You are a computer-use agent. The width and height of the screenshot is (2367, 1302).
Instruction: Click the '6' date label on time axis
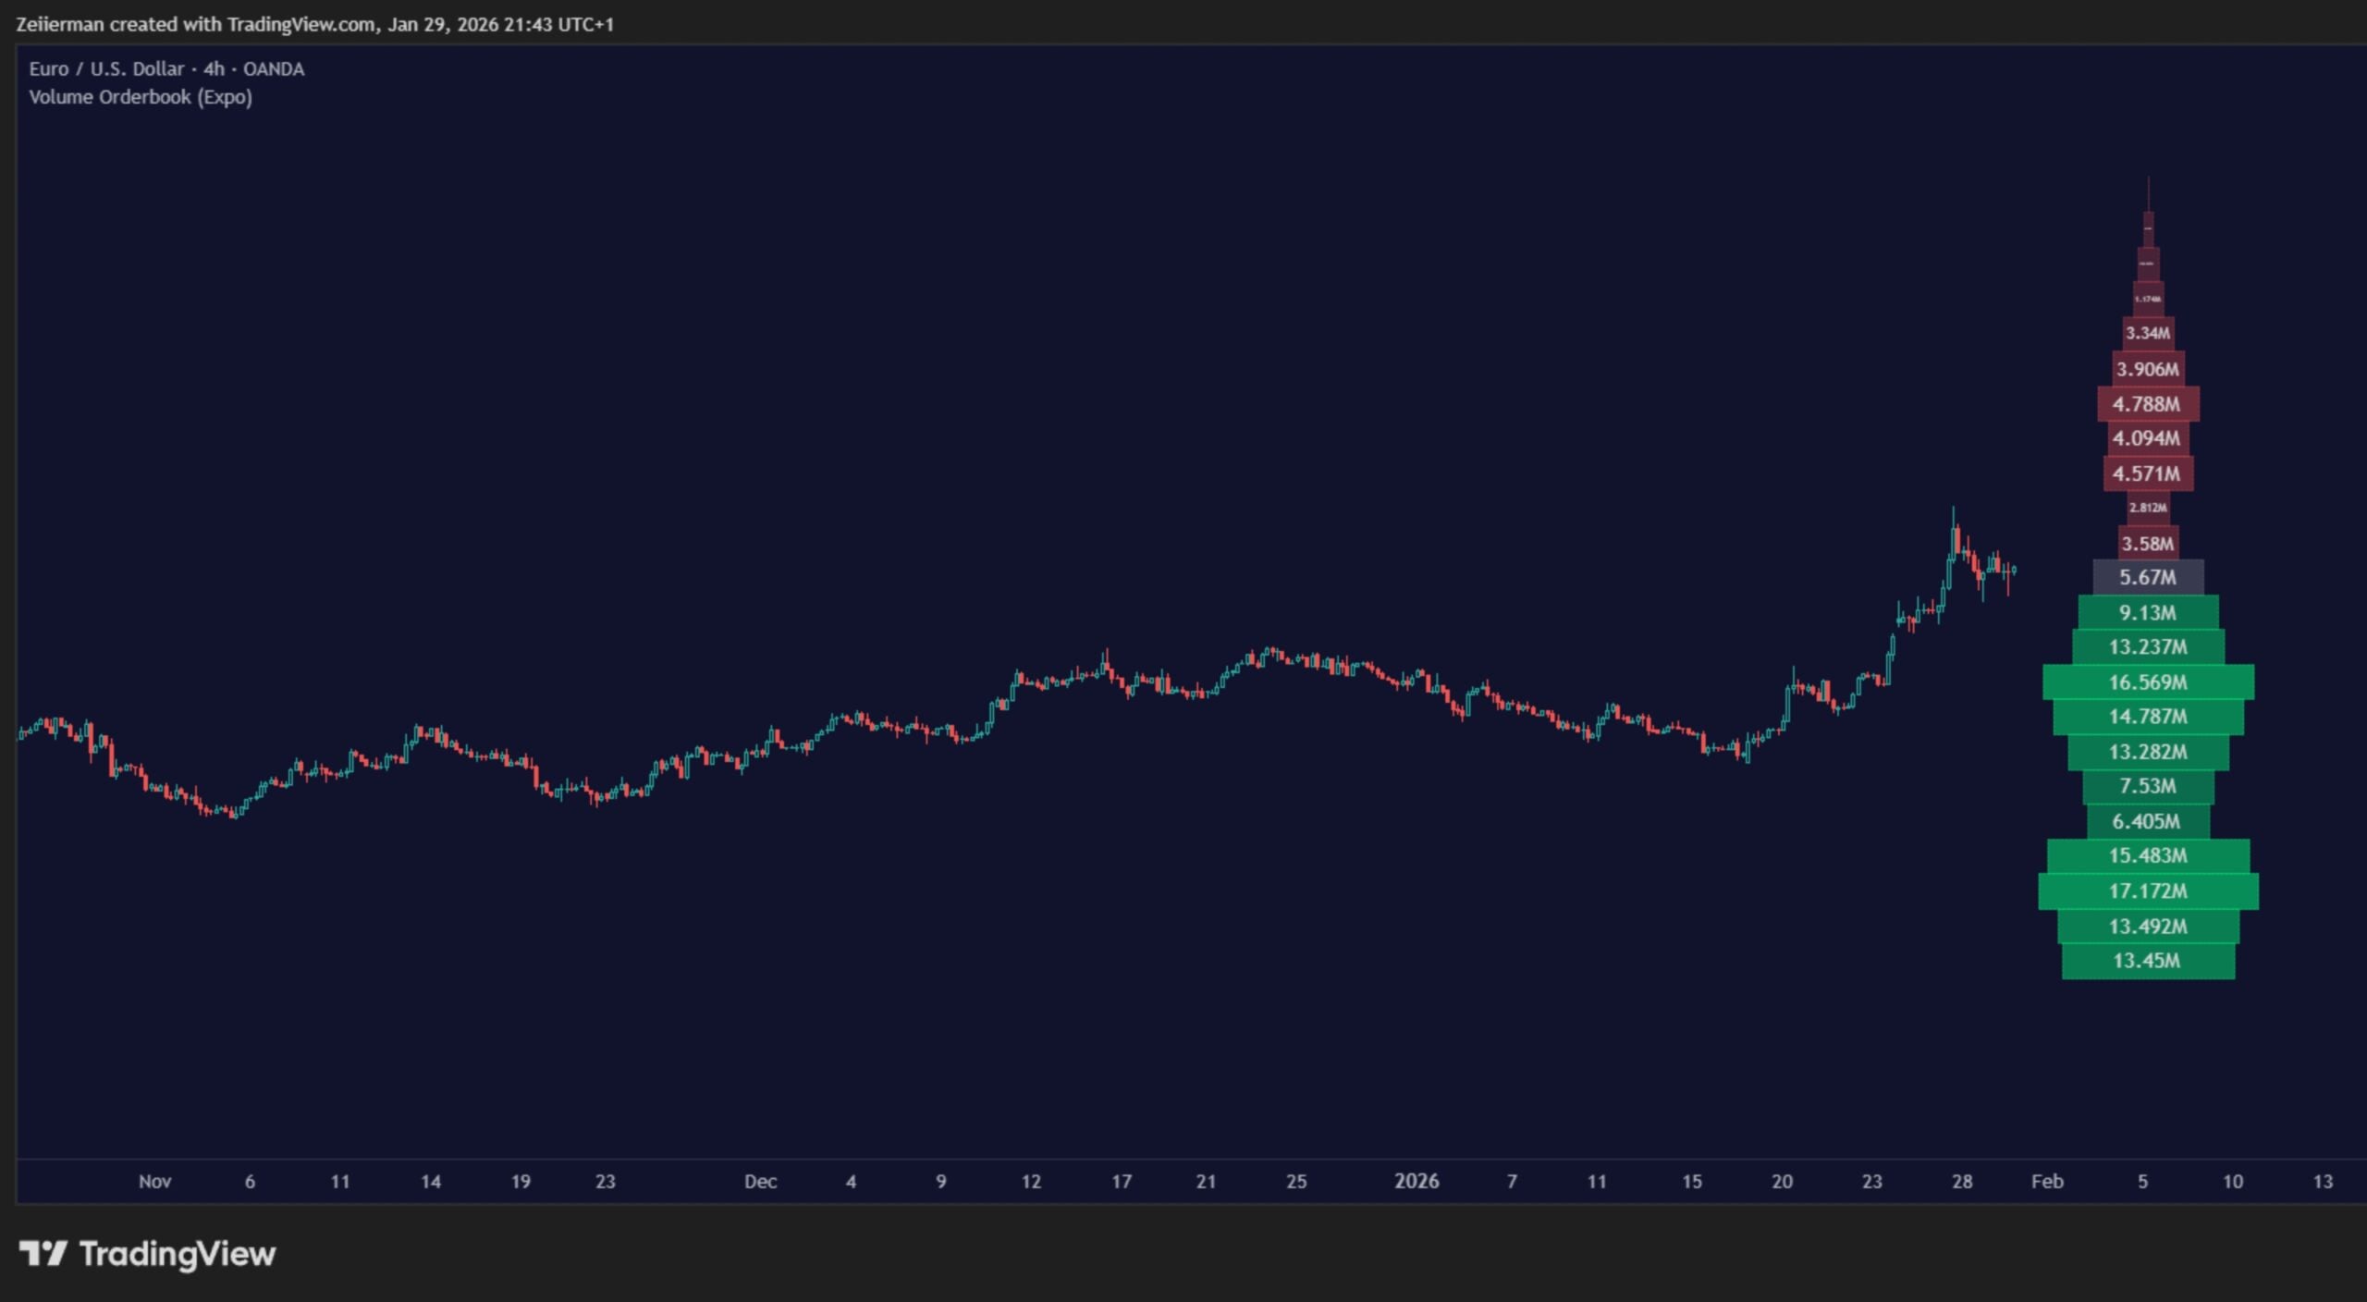[x=250, y=1182]
